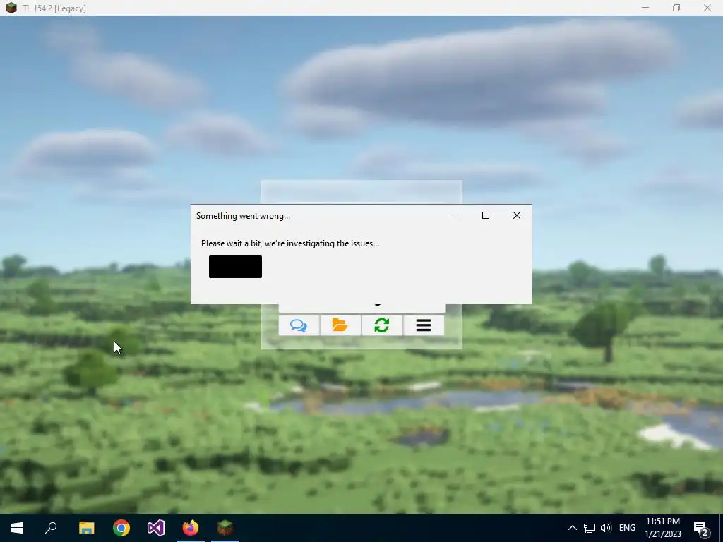This screenshot has width=723, height=542.
Task: Restore down the TL 154.2 Legacy window
Action: click(x=676, y=8)
